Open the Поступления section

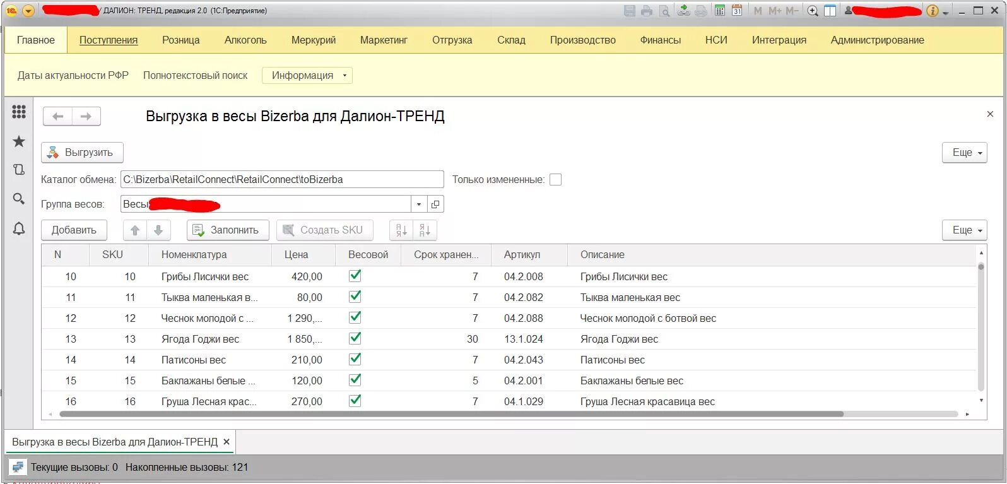coord(109,40)
